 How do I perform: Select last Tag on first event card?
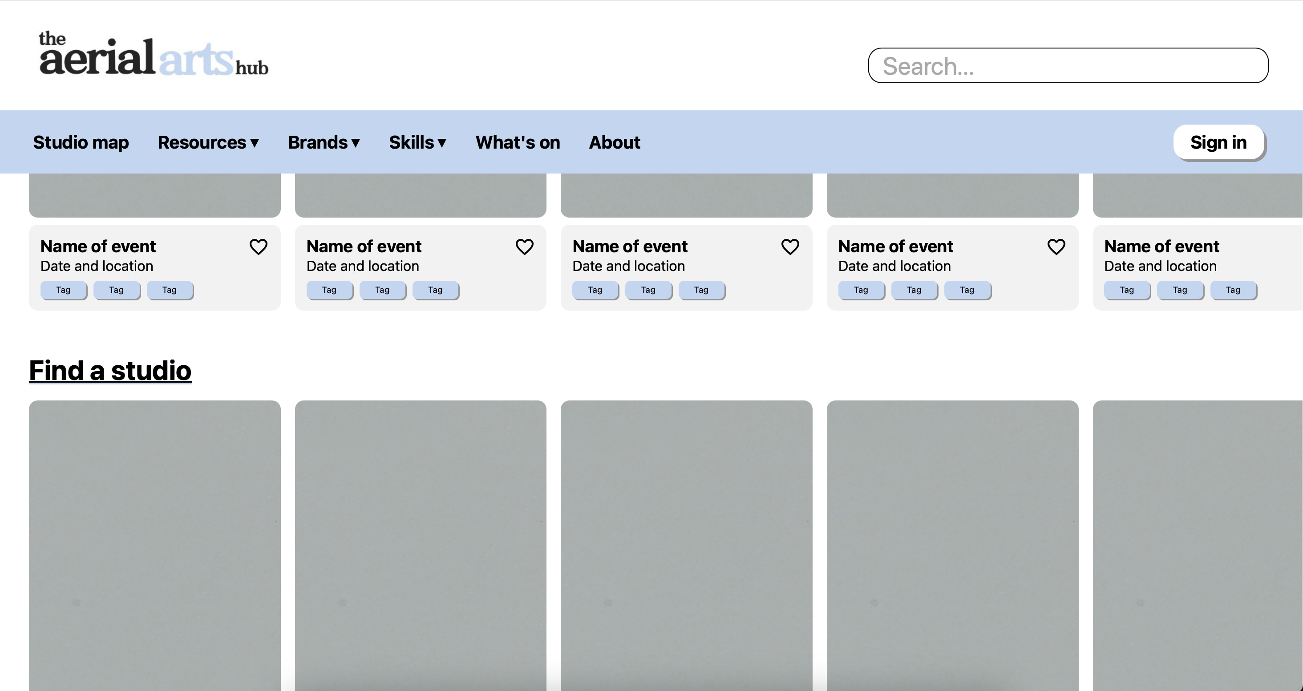pyautogui.click(x=170, y=290)
